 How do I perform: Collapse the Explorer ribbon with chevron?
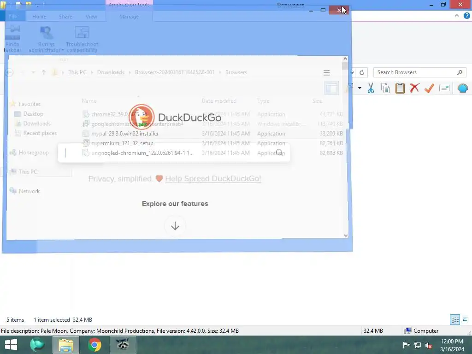coord(457,16)
